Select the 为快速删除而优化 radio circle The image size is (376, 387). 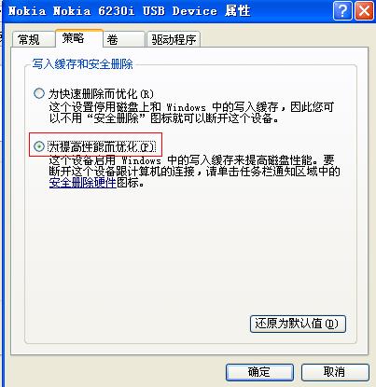point(39,93)
